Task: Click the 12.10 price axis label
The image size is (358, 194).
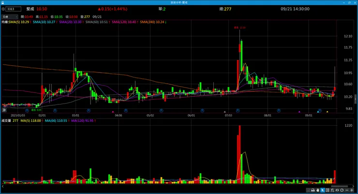Action: 348,36
